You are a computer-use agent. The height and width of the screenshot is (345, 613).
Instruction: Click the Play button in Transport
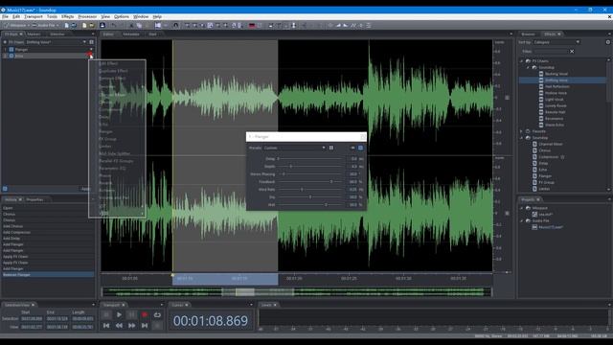click(x=119, y=314)
